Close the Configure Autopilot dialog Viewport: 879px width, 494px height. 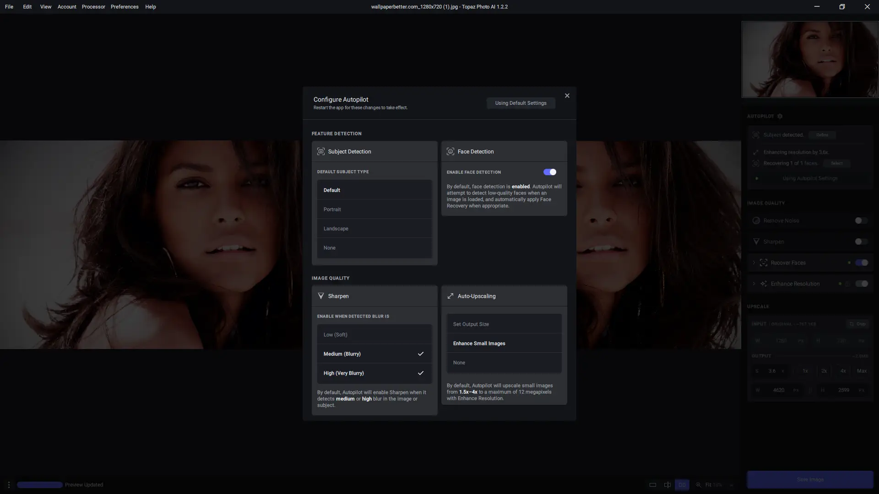[567, 96]
